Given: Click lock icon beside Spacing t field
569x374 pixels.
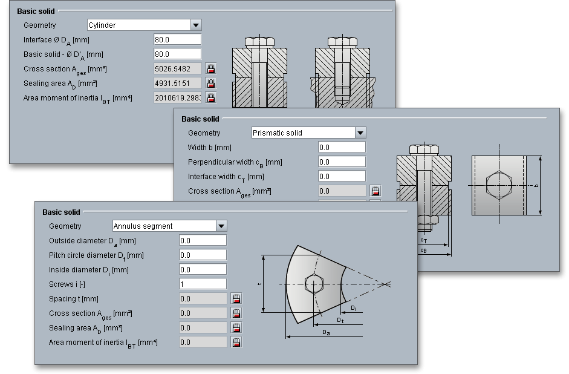Looking at the screenshot, I should coord(236,299).
